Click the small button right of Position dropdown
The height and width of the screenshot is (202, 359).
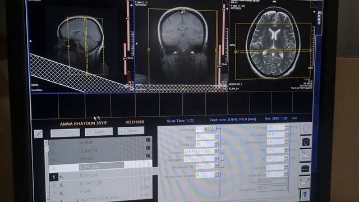point(222,151)
